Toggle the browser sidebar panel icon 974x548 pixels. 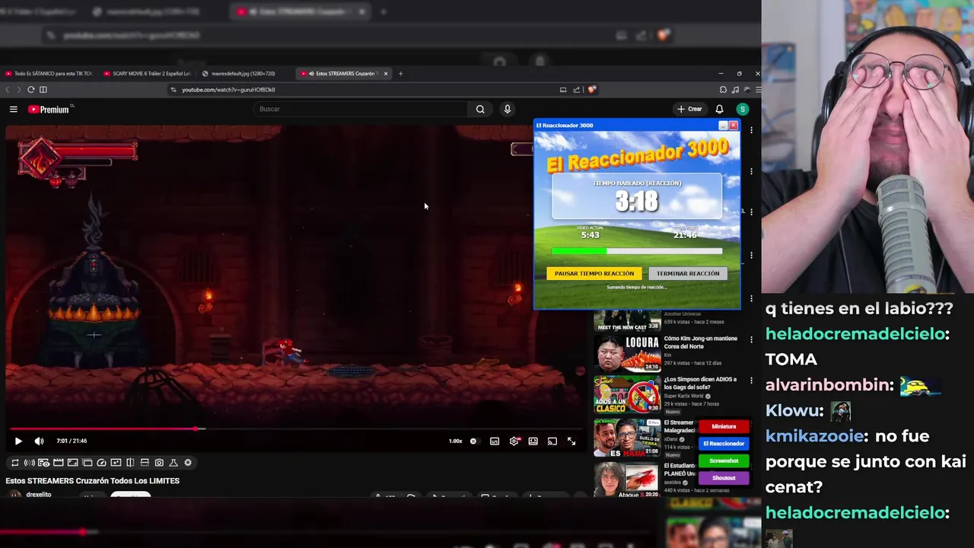tap(43, 89)
